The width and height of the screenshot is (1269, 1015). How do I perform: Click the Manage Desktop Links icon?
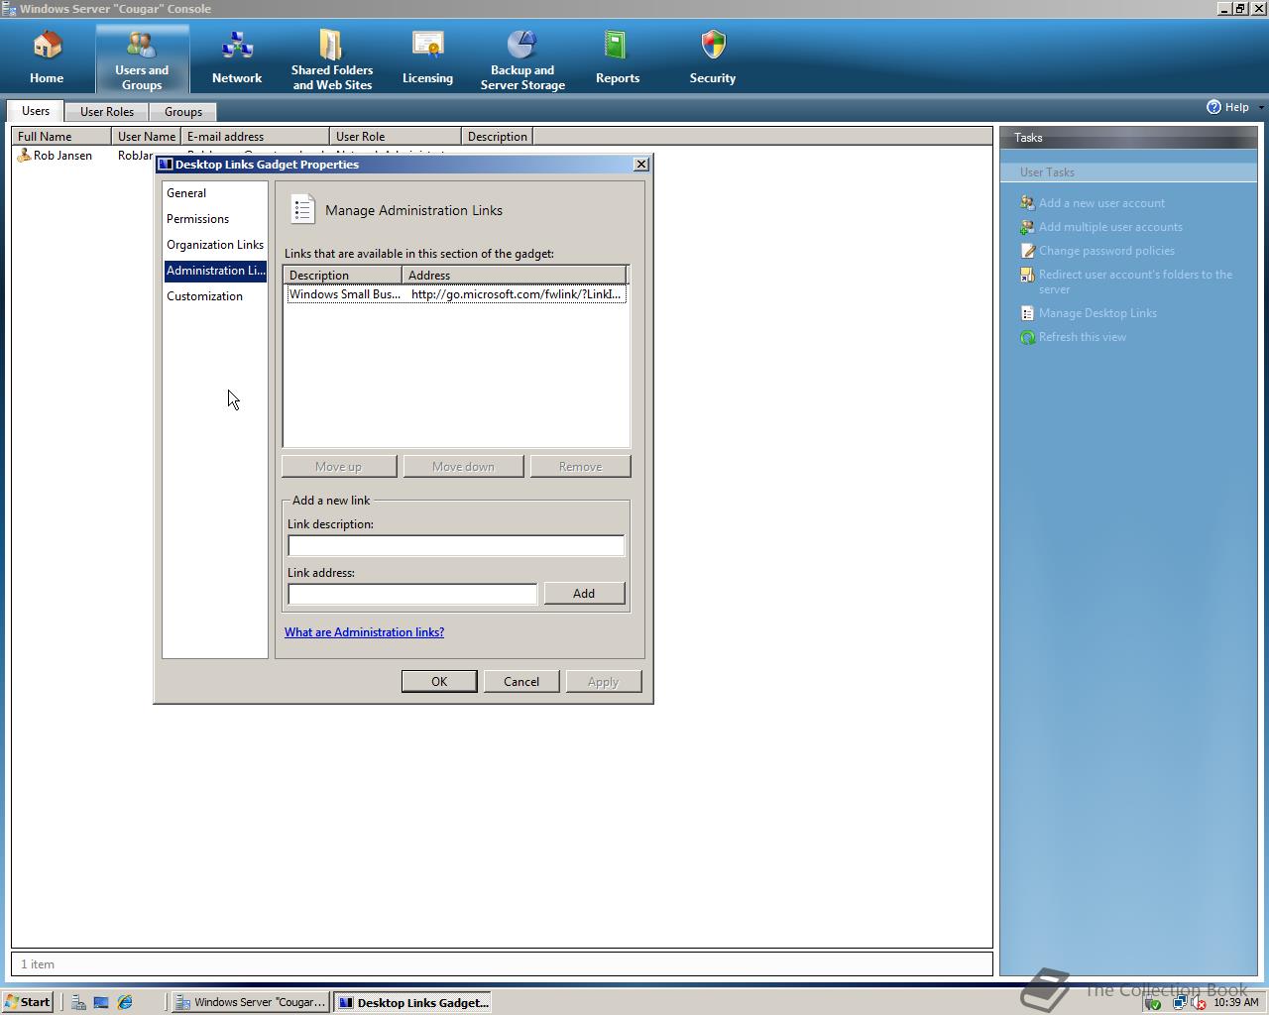[1028, 313]
